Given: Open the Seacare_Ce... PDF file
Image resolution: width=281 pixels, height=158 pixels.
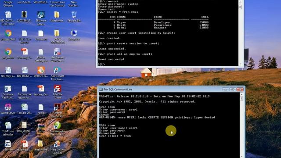Looking at the screenshot, I should (x=41, y=89).
